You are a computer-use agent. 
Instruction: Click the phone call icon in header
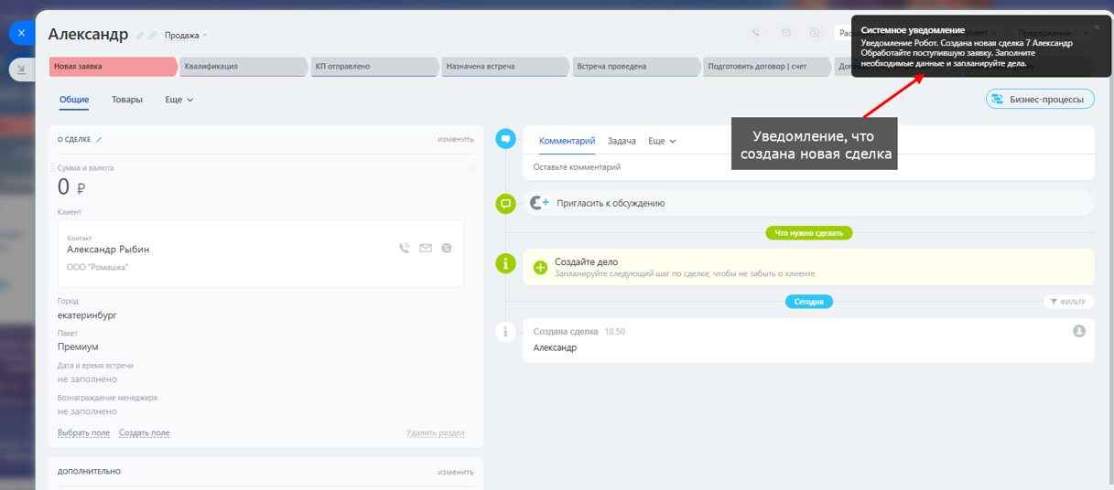(x=756, y=33)
